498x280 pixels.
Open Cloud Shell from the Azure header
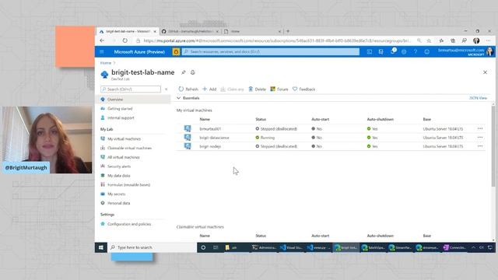click(x=370, y=52)
